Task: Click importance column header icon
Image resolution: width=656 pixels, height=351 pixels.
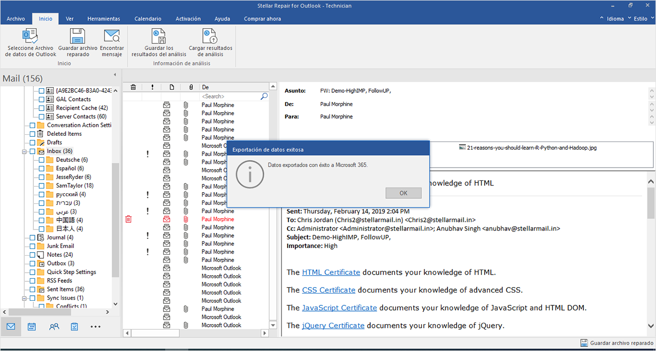Action: click(x=152, y=87)
